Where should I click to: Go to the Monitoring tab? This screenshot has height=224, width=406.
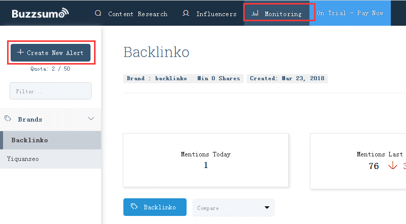click(x=277, y=13)
